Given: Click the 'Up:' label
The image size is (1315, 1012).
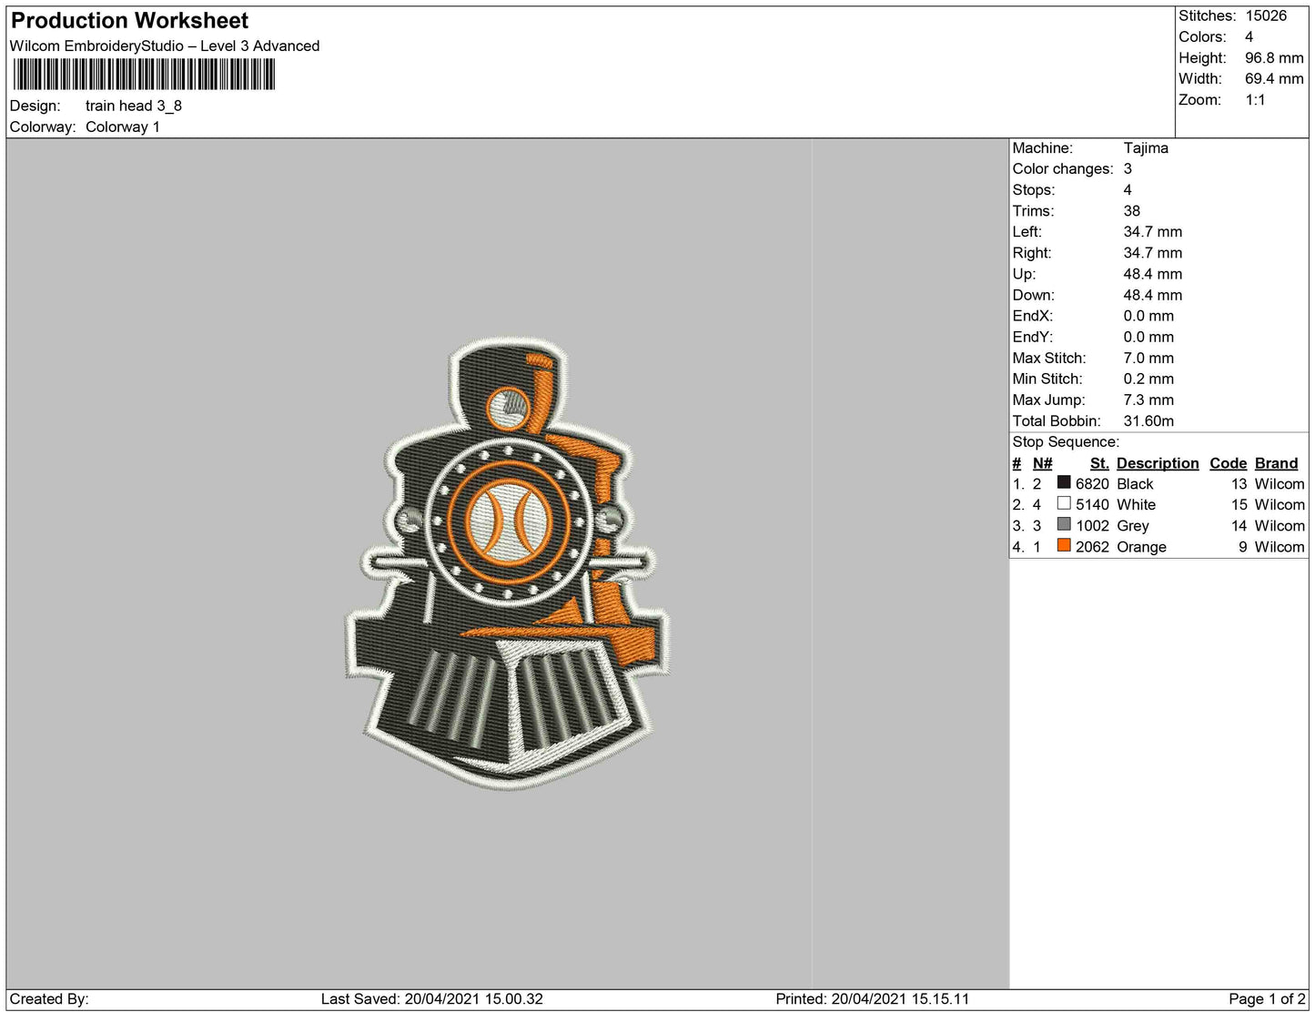Looking at the screenshot, I should pyautogui.click(x=1024, y=273).
